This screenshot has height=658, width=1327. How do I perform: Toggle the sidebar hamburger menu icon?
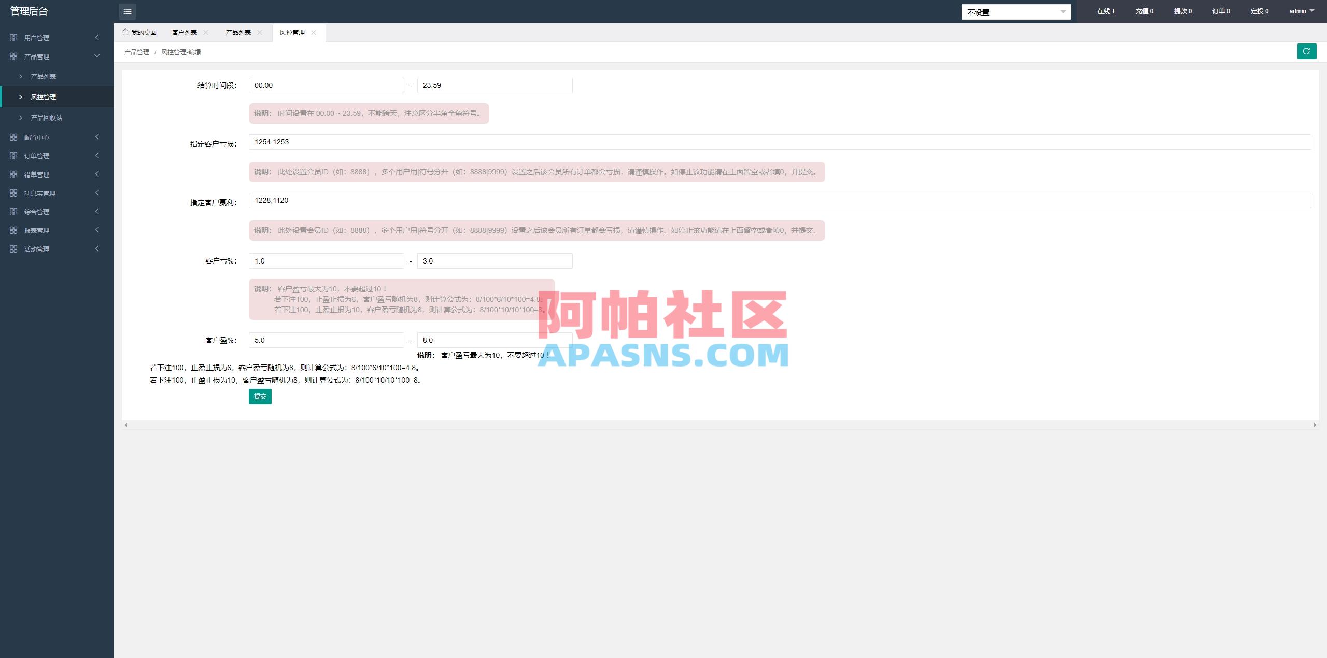pos(128,11)
